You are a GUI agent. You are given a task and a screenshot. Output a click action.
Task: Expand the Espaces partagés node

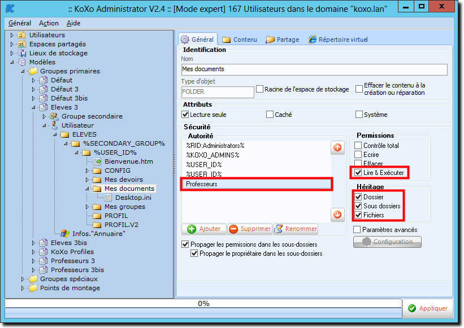[12, 45]
